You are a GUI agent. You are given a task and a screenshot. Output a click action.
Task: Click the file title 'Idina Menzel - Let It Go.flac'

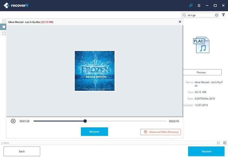24,22
